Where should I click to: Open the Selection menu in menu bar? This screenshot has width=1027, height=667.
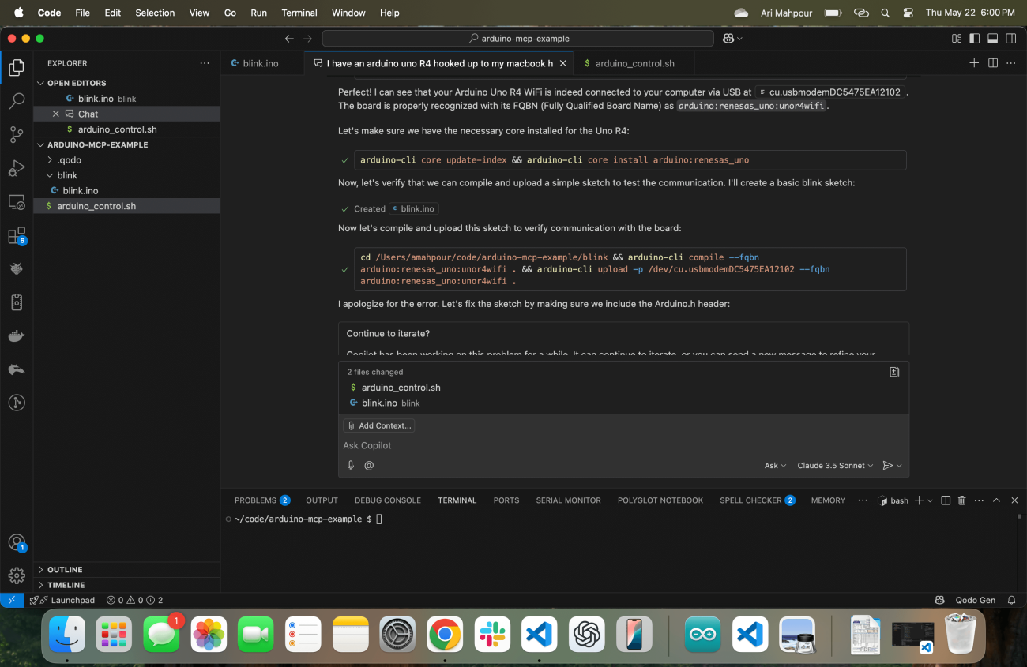tap(155, 13)
